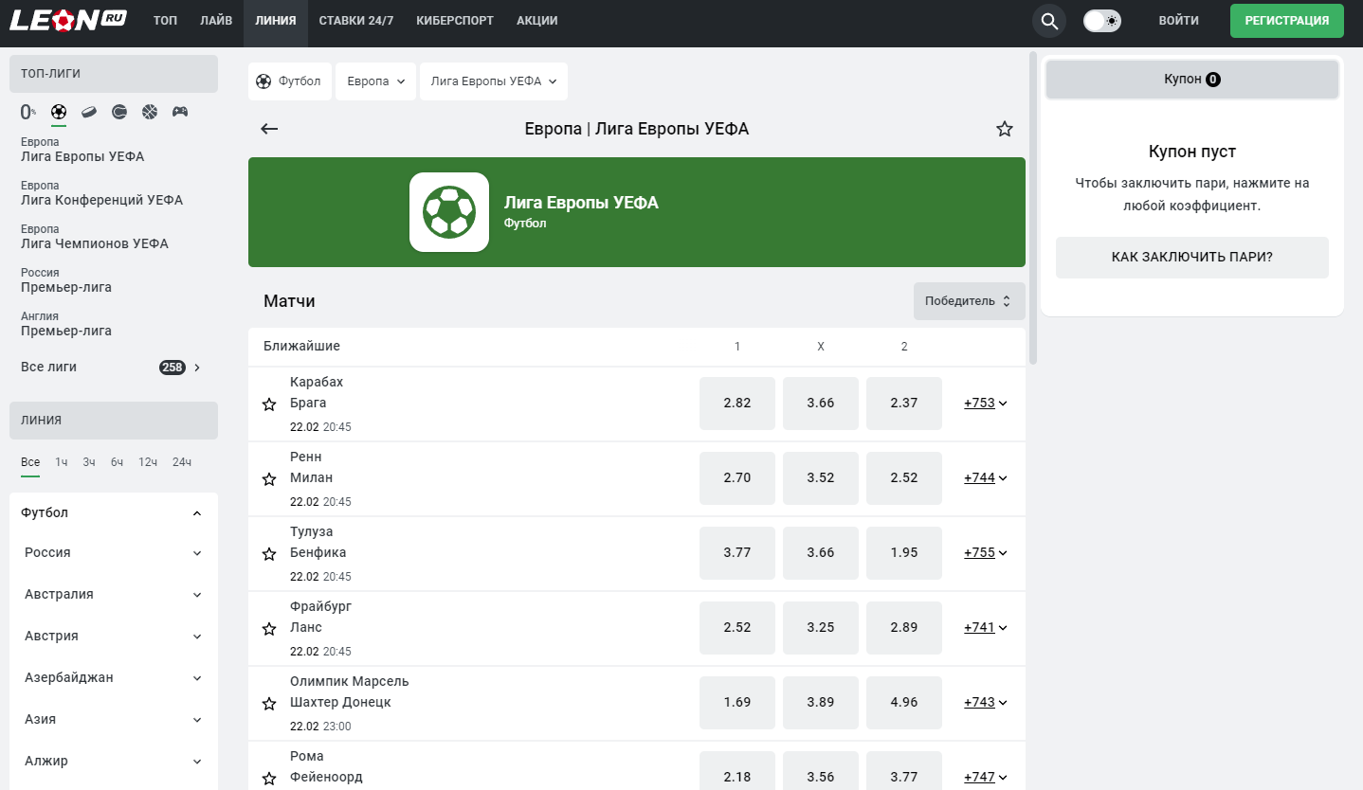
Task: Select the tennis ball icon in Top Leagues
Action: (x=119, y=112)
